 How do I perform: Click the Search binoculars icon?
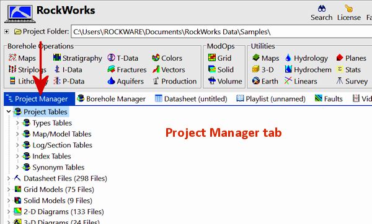pos(322,9)
